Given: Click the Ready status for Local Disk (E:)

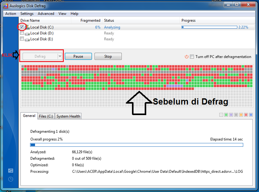Looking at the screenshot, I should click(x=109, y=39).
